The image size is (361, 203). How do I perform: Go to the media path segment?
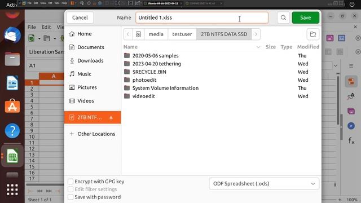click(x=156, y=34)
